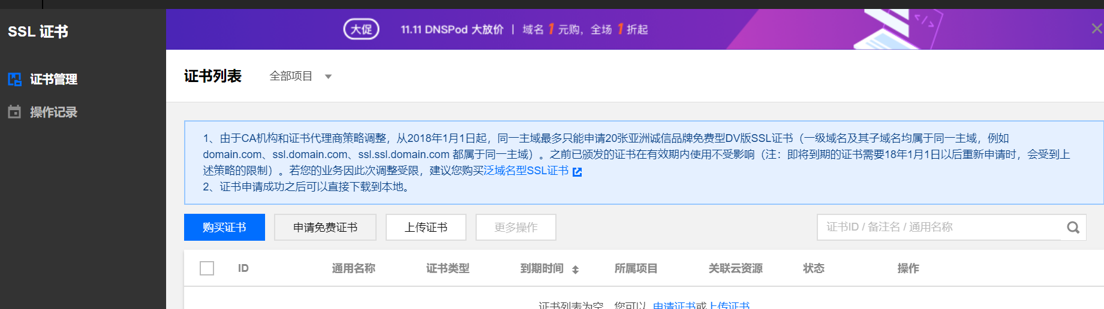Click the 通用名称 column header

[354, 268]
